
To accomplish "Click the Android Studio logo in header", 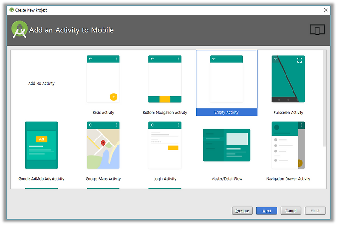I will coord(19,29).
